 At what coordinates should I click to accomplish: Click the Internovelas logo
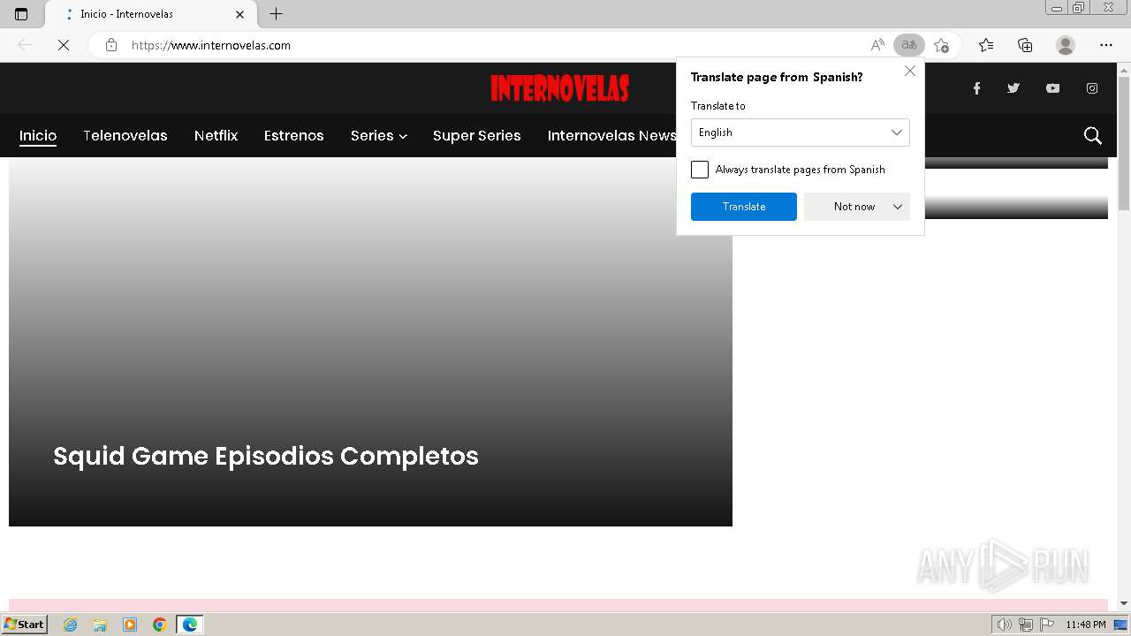point(559,88)
